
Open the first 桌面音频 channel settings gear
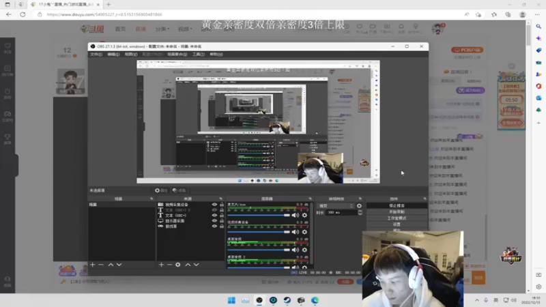[304, 250]
